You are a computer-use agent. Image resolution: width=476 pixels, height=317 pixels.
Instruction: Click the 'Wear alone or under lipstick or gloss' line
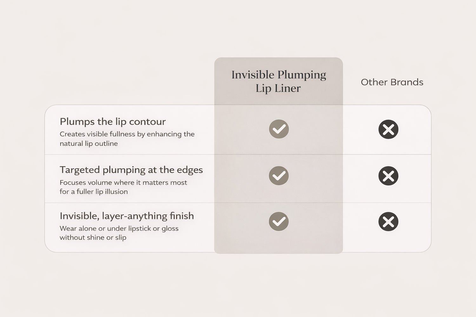pyautogui.click(x=119, y=229)
